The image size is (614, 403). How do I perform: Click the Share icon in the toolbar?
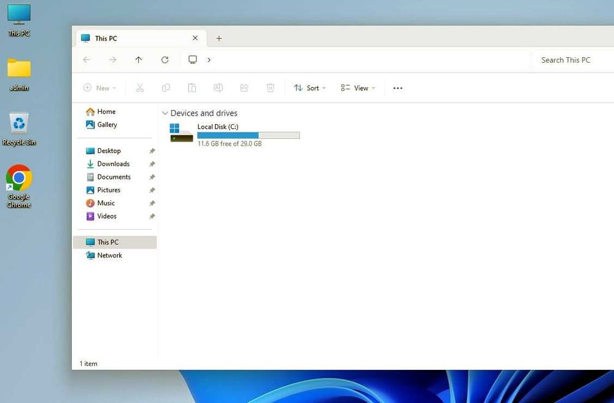(x=244, y=88)
